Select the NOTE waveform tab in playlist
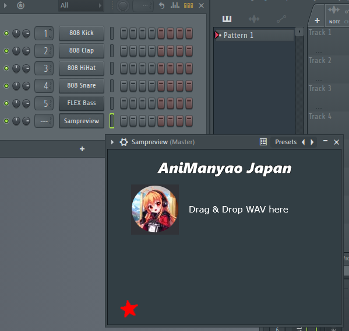Image resolution: width=349 pixels, height=331 pixels. coord(334,15)
